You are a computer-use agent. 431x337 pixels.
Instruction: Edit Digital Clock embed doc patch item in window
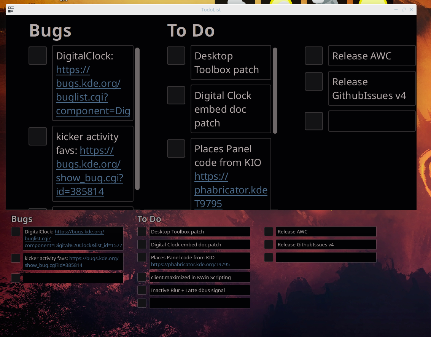[231, 109]
